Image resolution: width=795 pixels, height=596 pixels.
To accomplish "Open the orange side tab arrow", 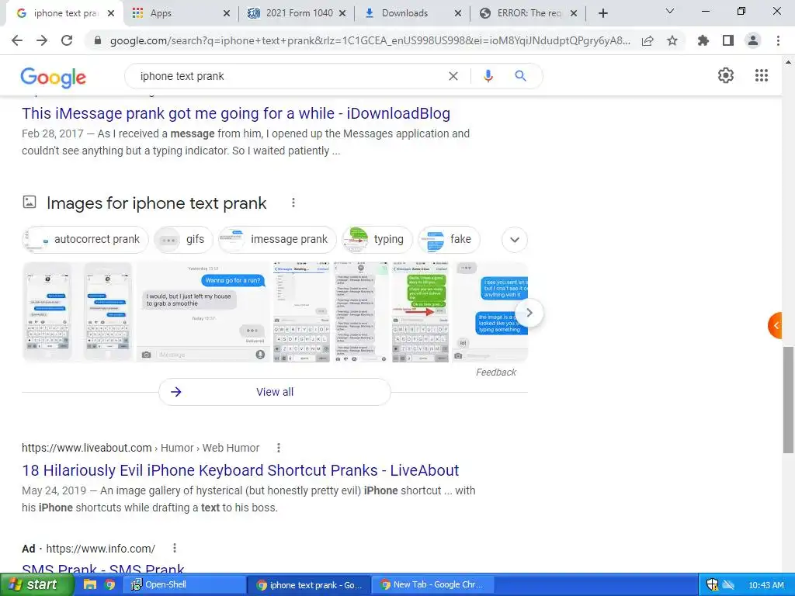I will tap(776, 325).
